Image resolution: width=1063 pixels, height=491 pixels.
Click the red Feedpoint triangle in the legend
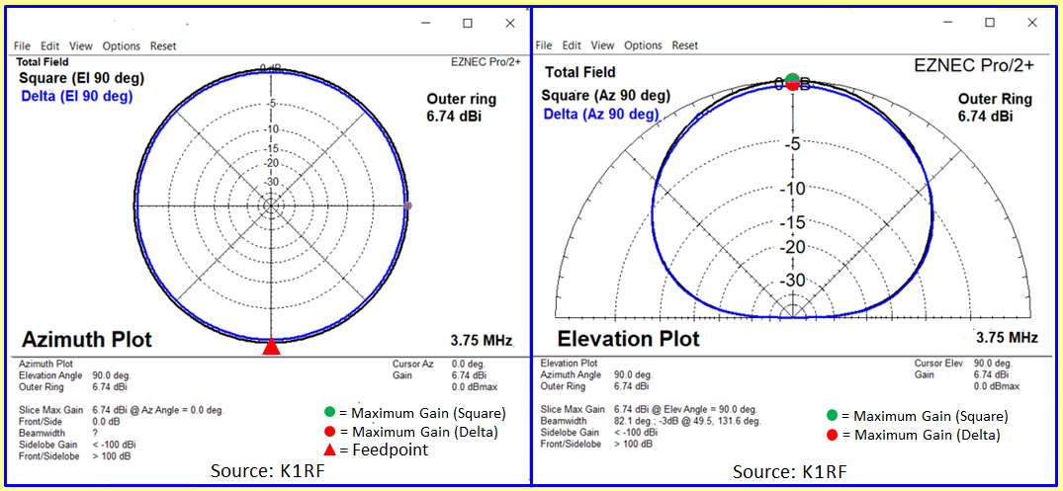click(328, 450)
